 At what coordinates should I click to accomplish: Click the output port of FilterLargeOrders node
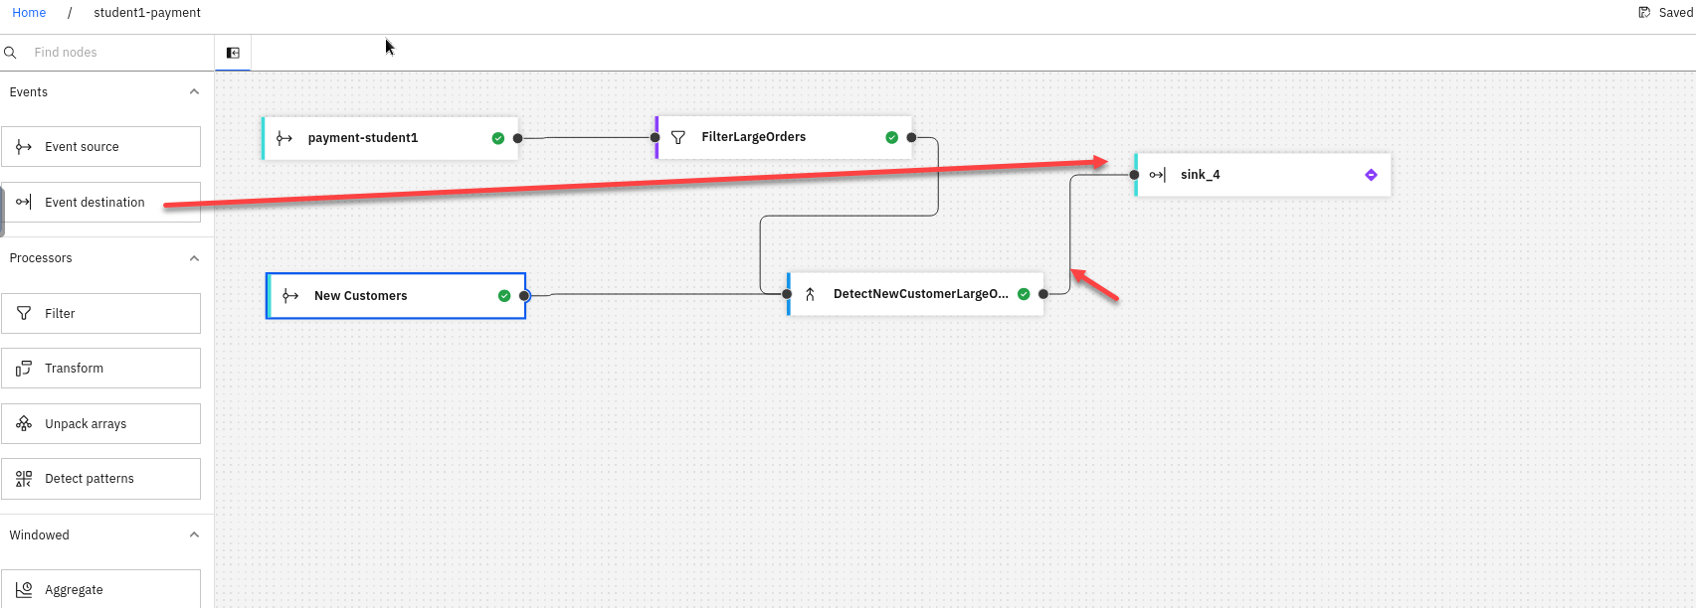911,138
